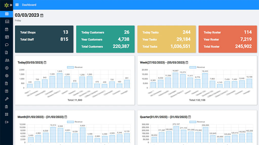Toggle the Revenue legend on Month chart
The width and height of the screenshot is (259, 145).
(75, 122)
